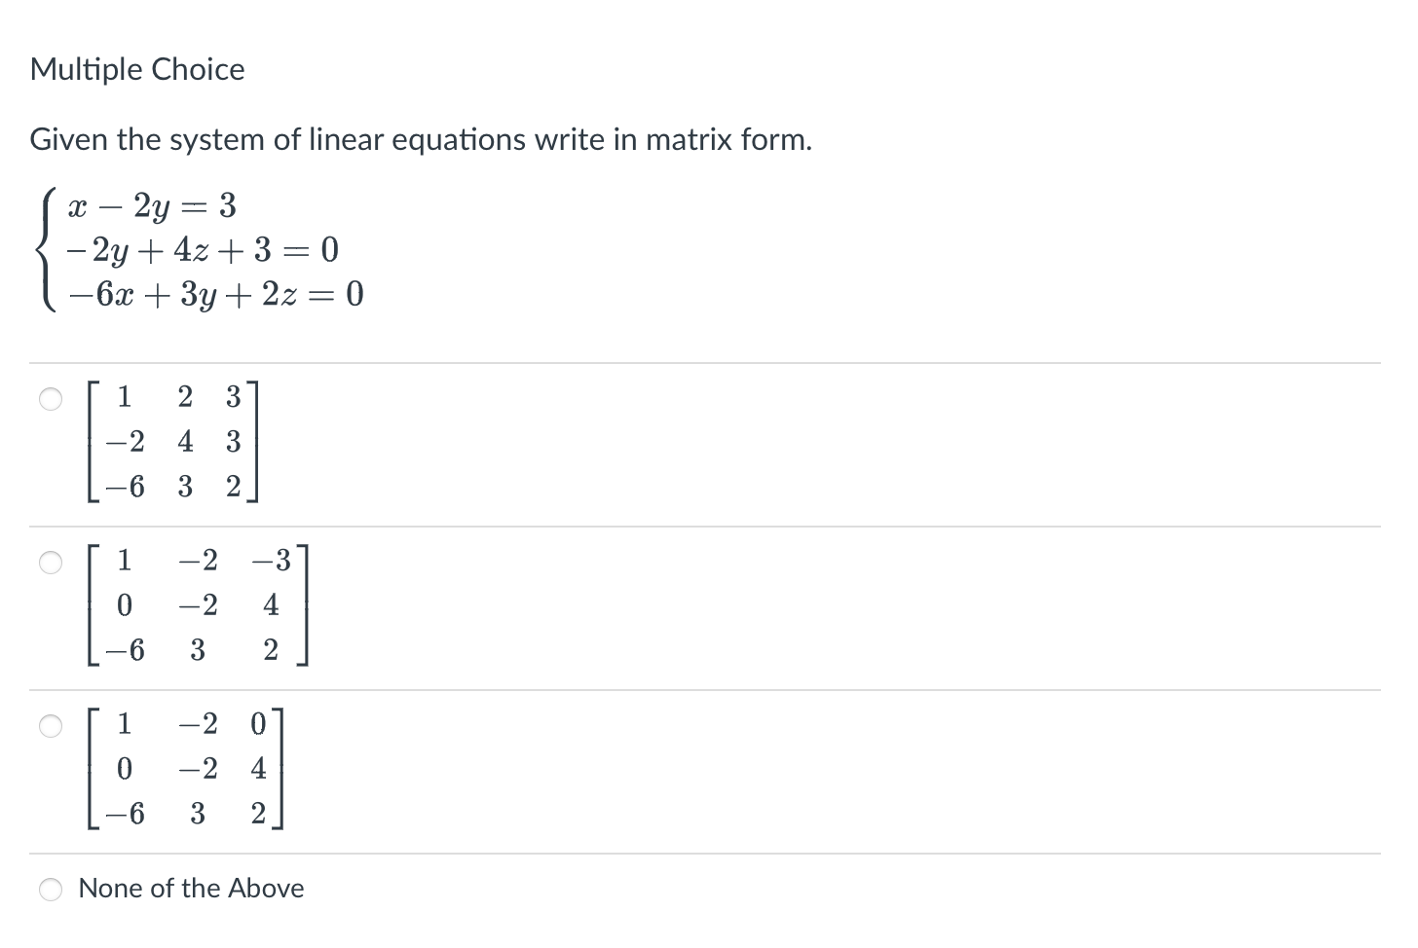Screen dimensions: 1418x948
Task: Click the equation −2y + 4z + 3 = 0
Action: 203,251
